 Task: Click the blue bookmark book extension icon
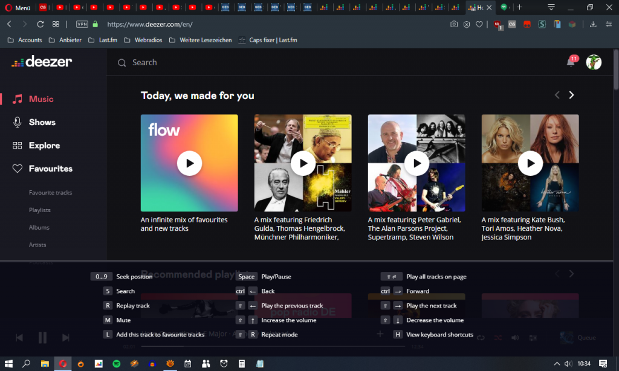557,24
